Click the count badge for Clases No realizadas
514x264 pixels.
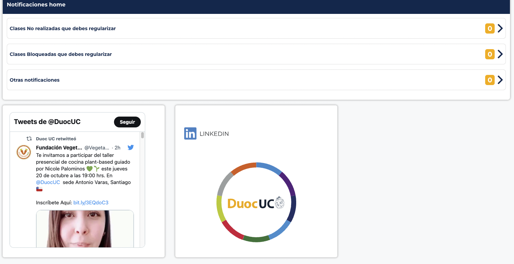coord(490,28)
